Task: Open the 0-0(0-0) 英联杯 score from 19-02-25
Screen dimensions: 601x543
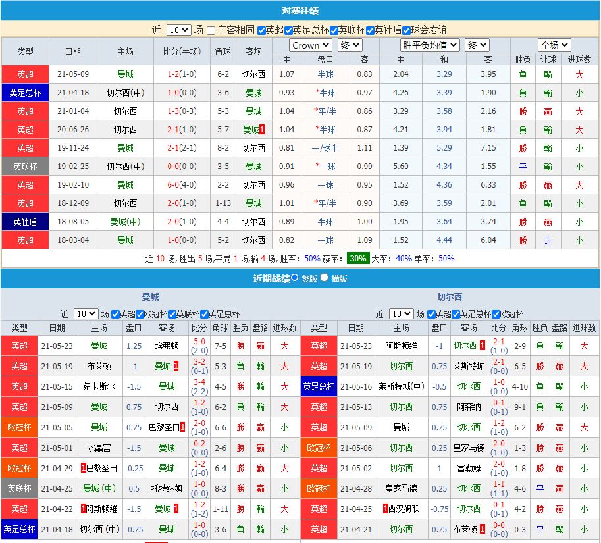Action: [182, 167]
